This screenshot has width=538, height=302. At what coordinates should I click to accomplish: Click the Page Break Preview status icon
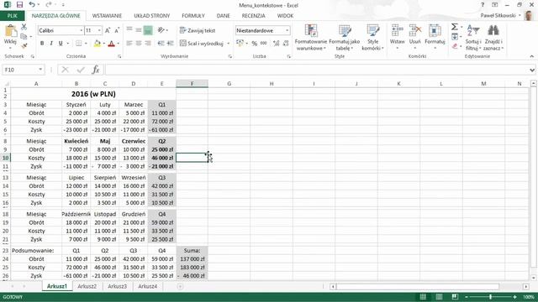tap(455, 297)
